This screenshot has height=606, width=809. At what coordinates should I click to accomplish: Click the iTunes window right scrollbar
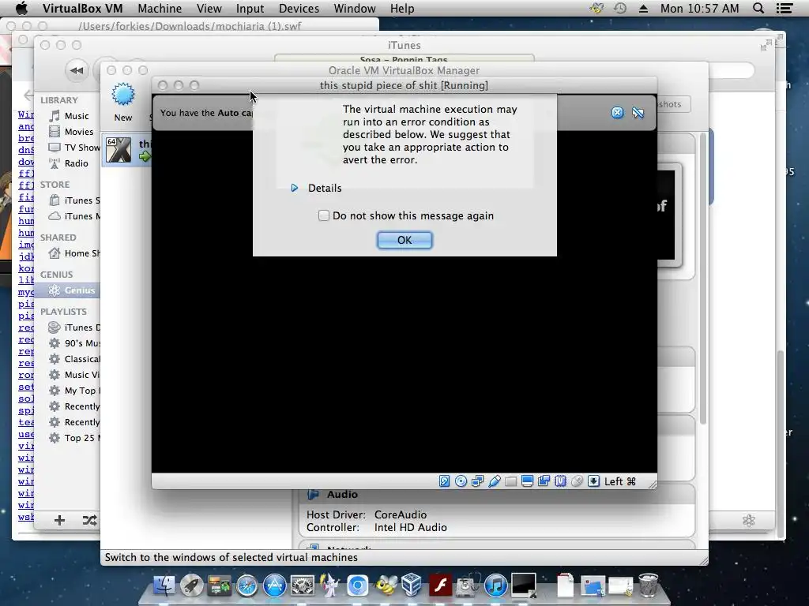[781, 443]
